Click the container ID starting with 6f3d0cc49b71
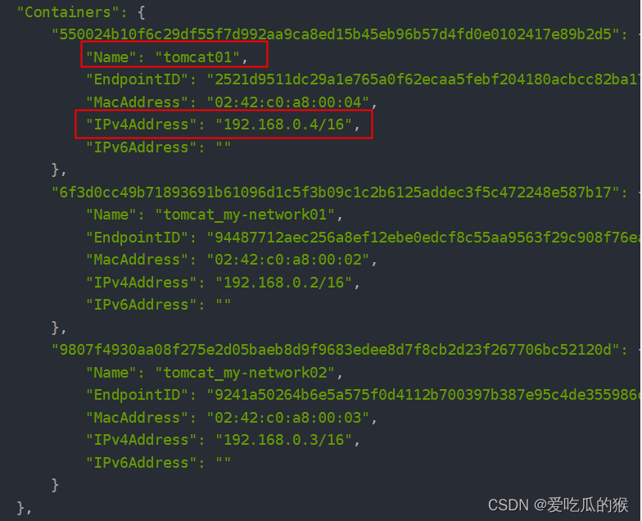This screenshot has width=642, height=521. tap(335, 193)
